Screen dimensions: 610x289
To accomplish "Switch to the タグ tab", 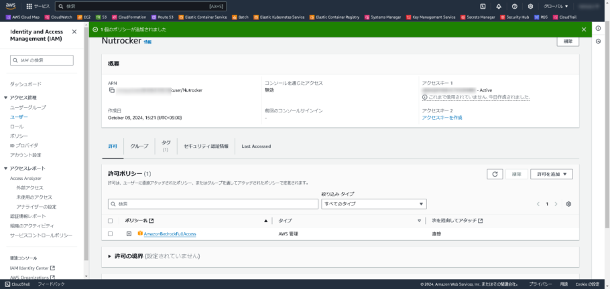I will (x=166, y=145).
